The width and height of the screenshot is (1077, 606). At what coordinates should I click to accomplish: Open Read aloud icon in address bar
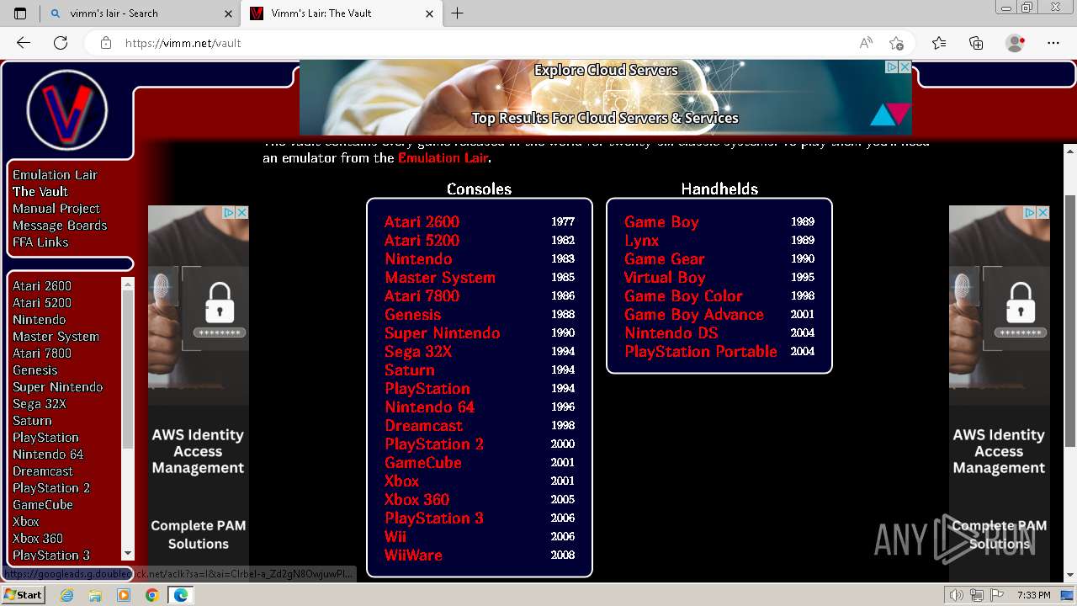tap(866, 43)
